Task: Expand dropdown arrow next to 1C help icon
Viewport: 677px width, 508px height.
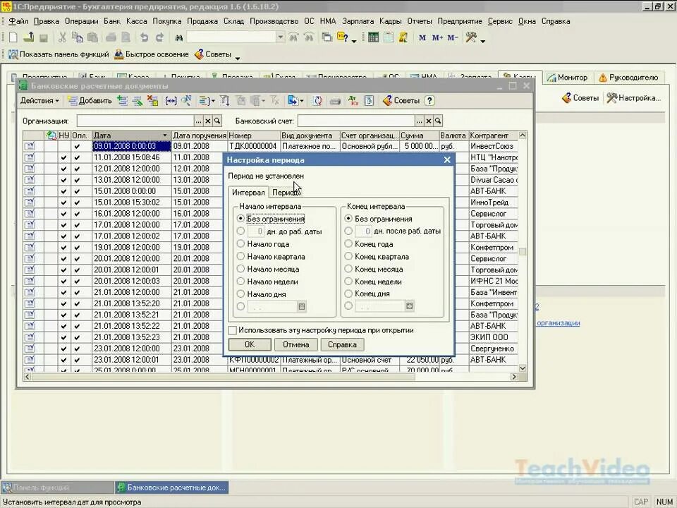Action: [x=354, y=41]
